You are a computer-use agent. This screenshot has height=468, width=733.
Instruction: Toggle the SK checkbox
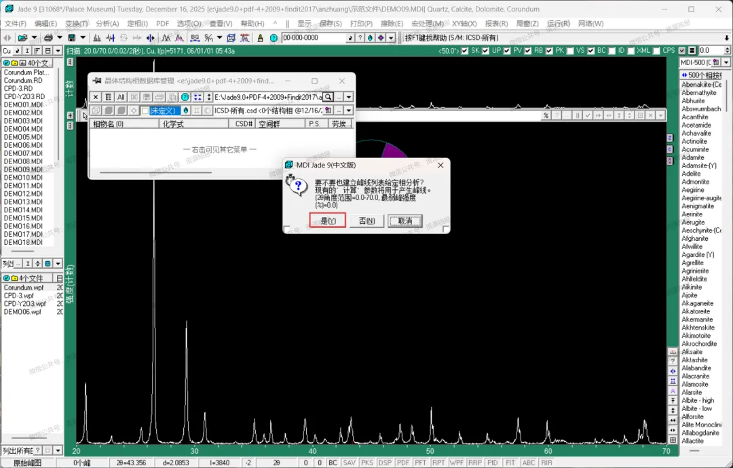[465, 50]
